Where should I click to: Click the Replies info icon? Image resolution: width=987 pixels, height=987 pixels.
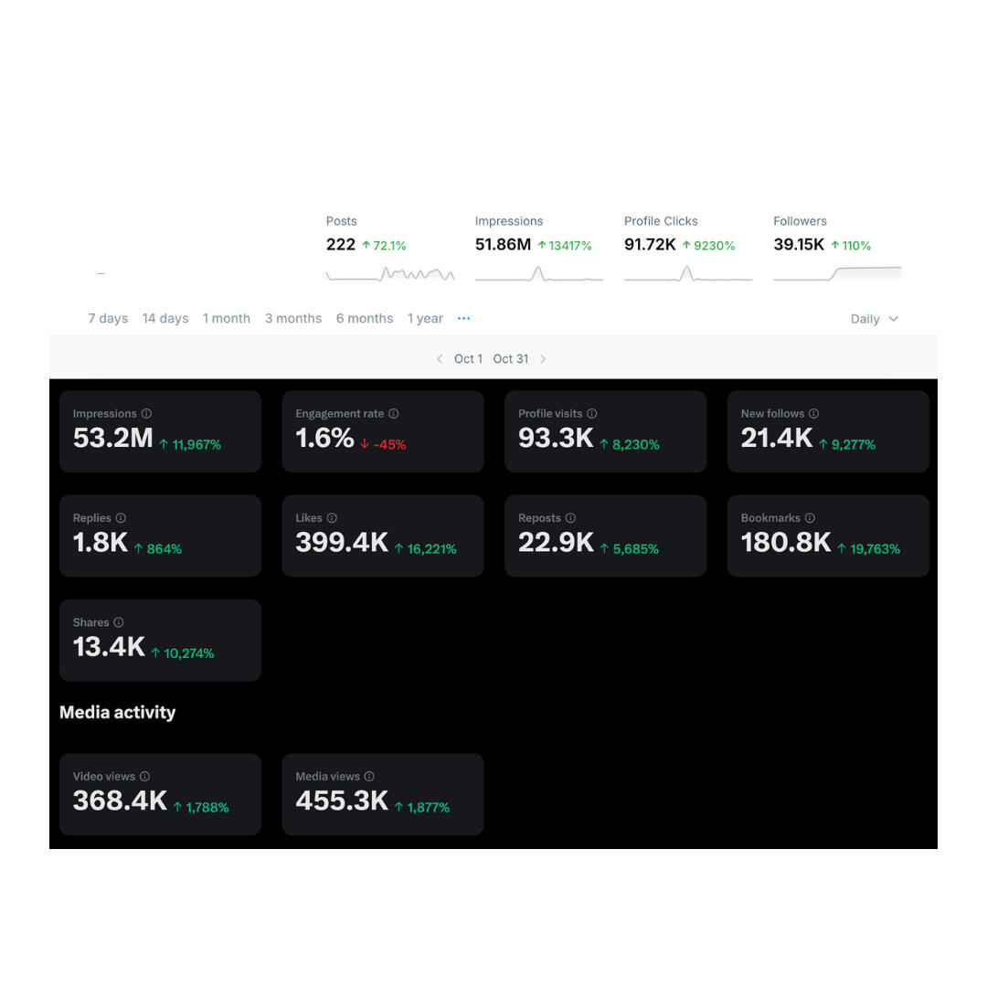121,518
